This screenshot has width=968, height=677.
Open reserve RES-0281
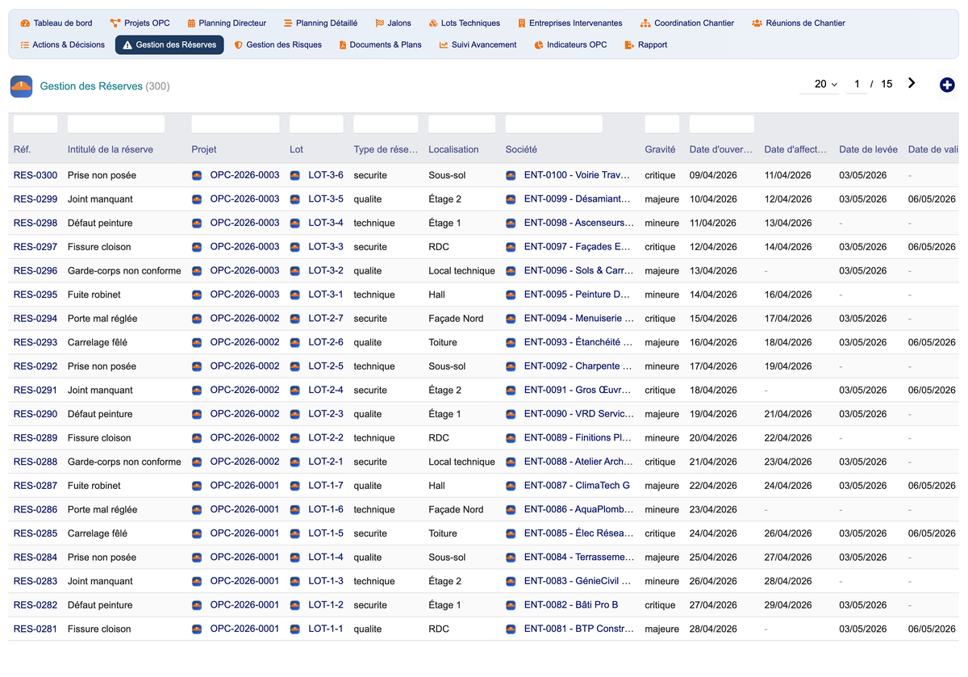[35, 629]
